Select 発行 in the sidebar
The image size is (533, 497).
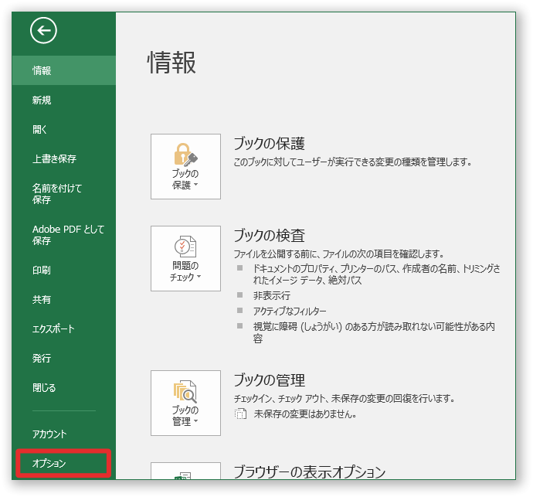point(64,358)
